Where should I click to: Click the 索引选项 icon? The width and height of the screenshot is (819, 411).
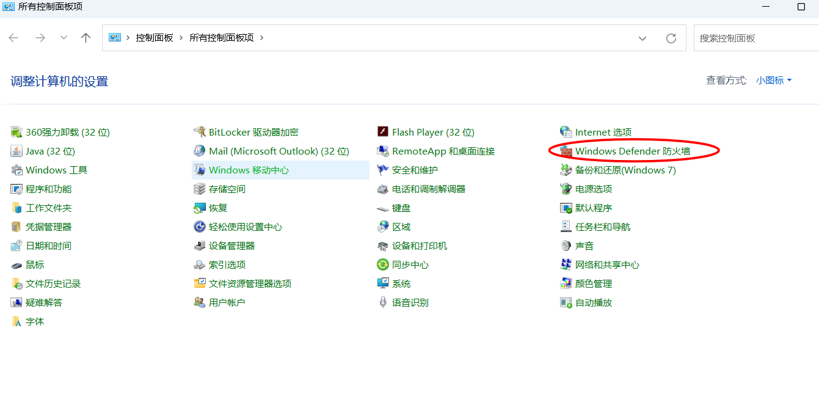(200, 264)
